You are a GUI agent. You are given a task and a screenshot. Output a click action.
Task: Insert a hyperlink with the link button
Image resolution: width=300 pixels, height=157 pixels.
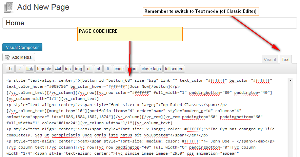(x=30, y=69)
